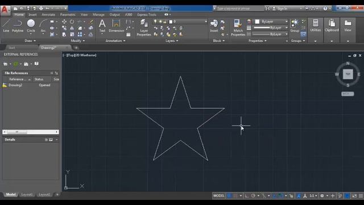Open the linetype ByLayer dropdown
Viewport: 364px width, 205px height.
[270, 34]
